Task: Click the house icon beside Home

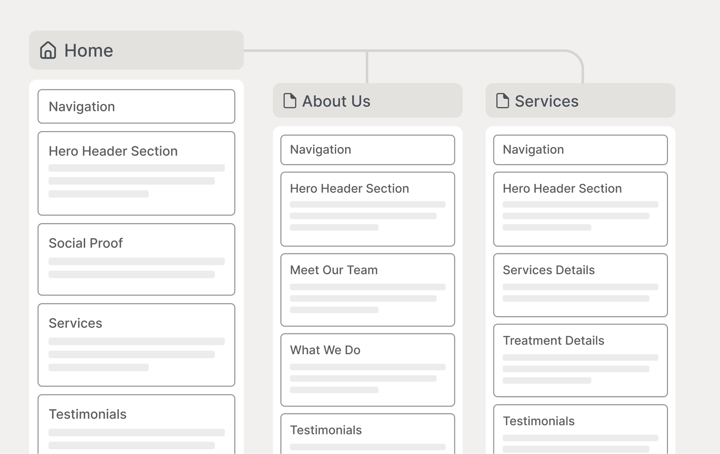Action: pos(48,50)
